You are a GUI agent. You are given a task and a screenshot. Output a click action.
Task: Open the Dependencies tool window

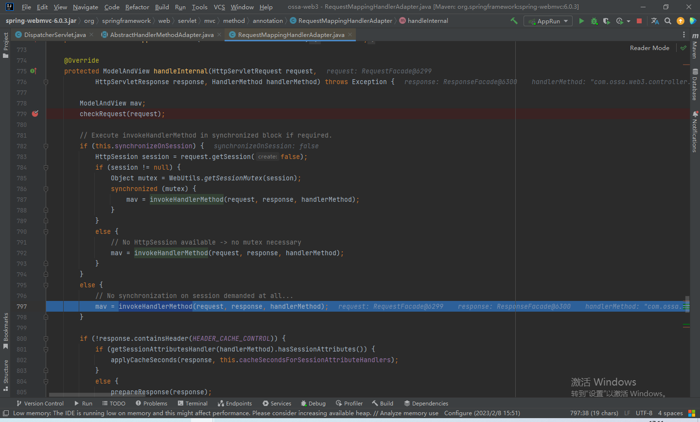pos(426,404)
